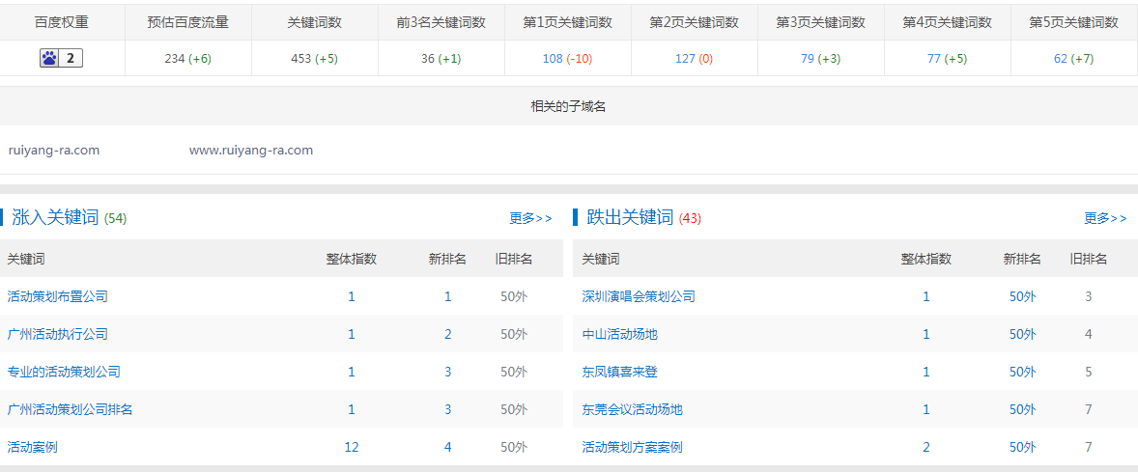Open keyword 广州活动执行公司

[58, 334]
